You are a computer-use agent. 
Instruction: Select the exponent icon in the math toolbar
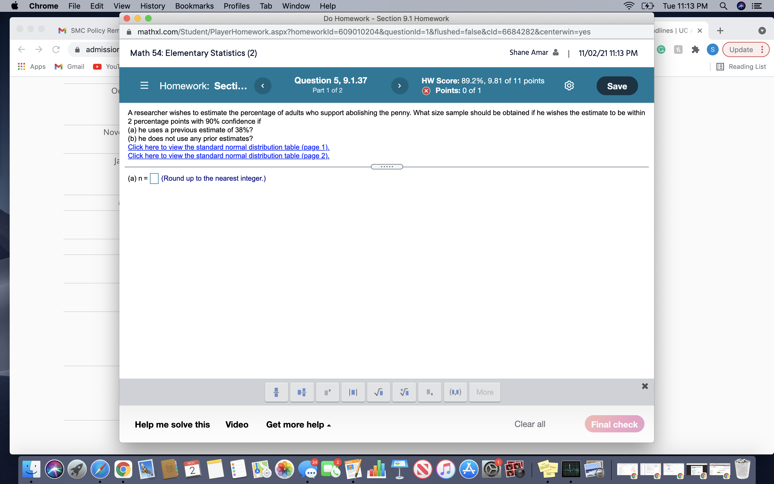328,392
